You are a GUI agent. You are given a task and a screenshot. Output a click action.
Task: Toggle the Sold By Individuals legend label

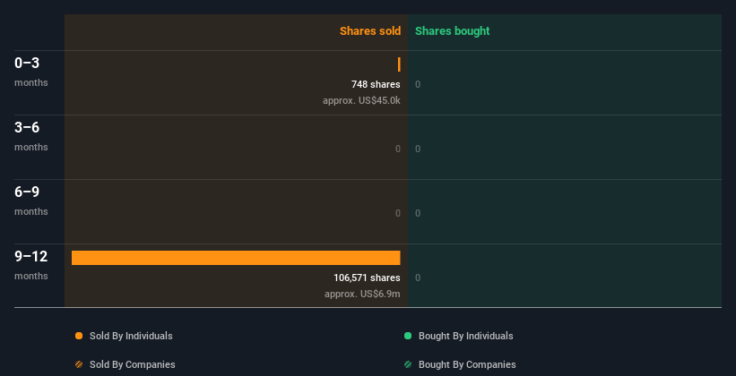point(131,336)
